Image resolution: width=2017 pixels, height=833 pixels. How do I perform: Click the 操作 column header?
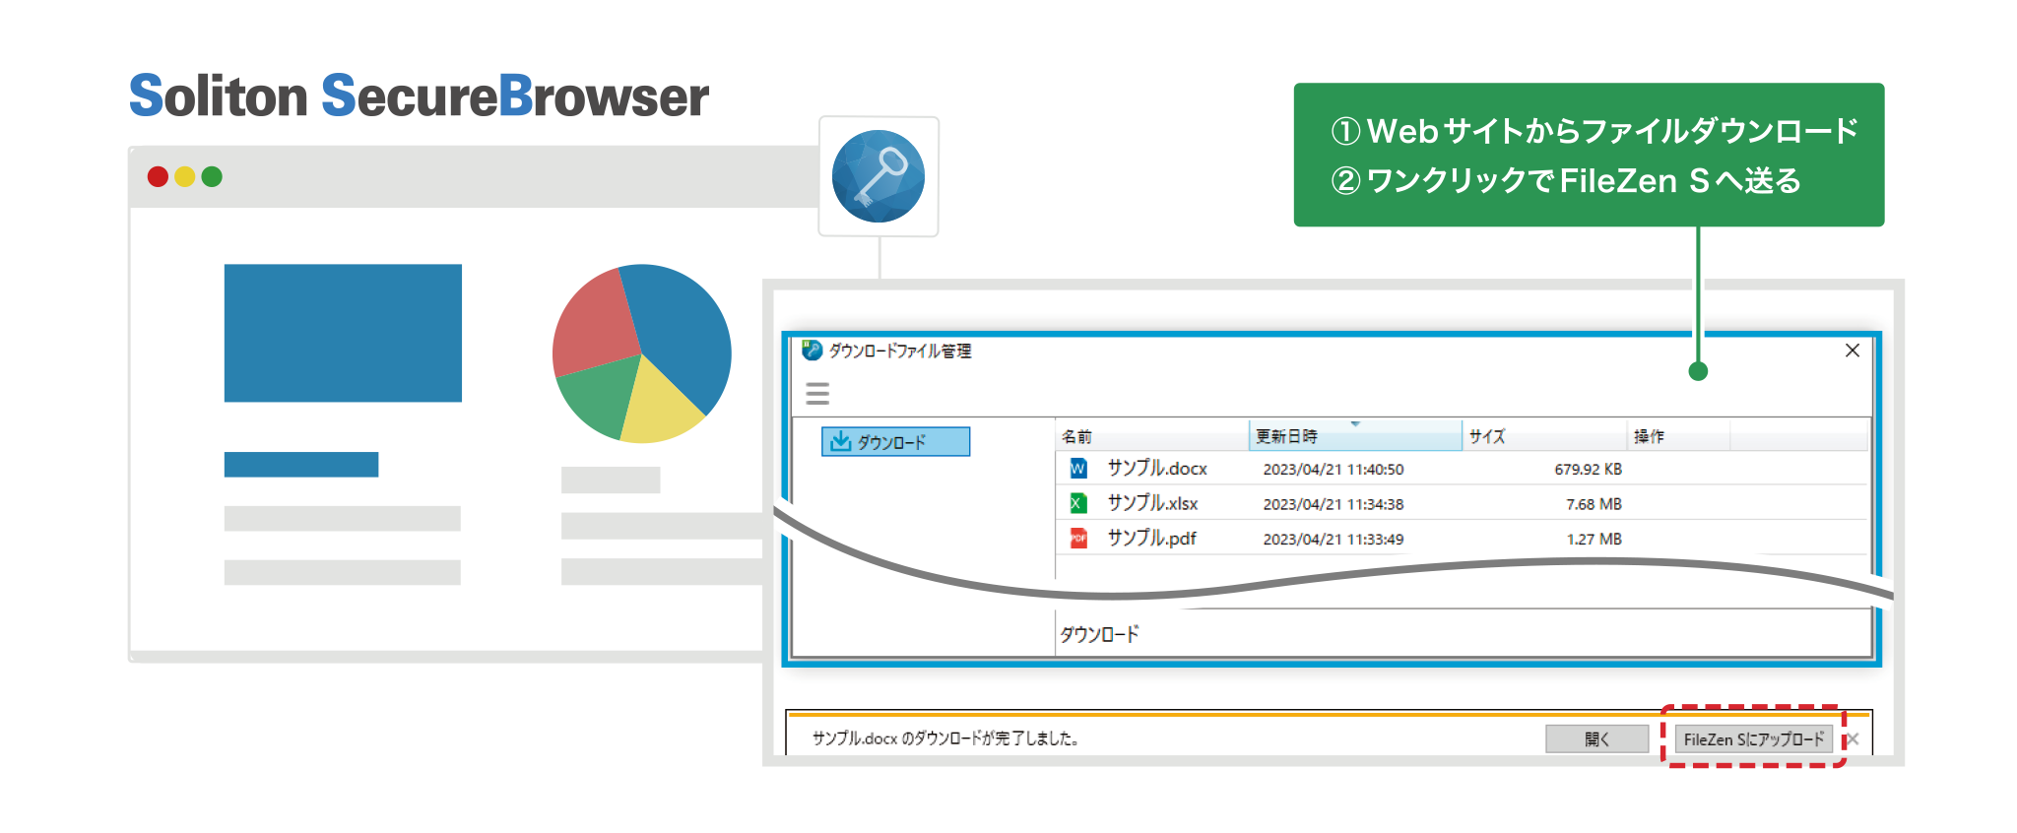[1678, 435]
